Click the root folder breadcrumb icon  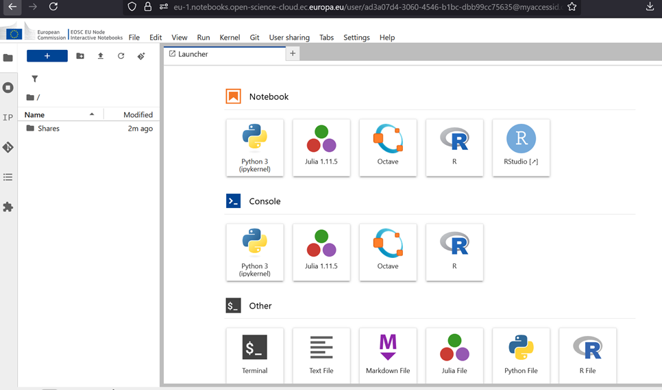coord(30,97)
